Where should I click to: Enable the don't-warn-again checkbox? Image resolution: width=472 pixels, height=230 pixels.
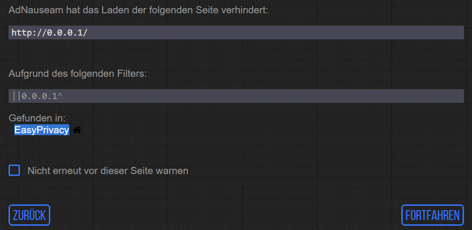[x=14, y=170]
